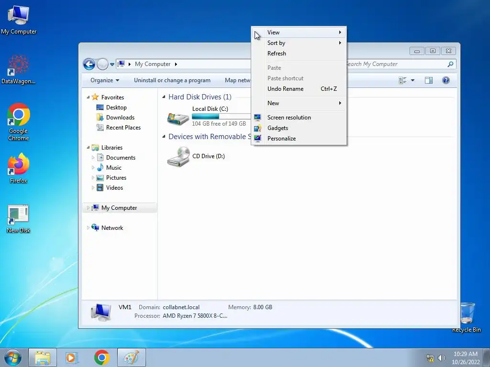Open DataWagon desktop shortcut
This screenshot has height=367, width=490.
click(19, 69)
